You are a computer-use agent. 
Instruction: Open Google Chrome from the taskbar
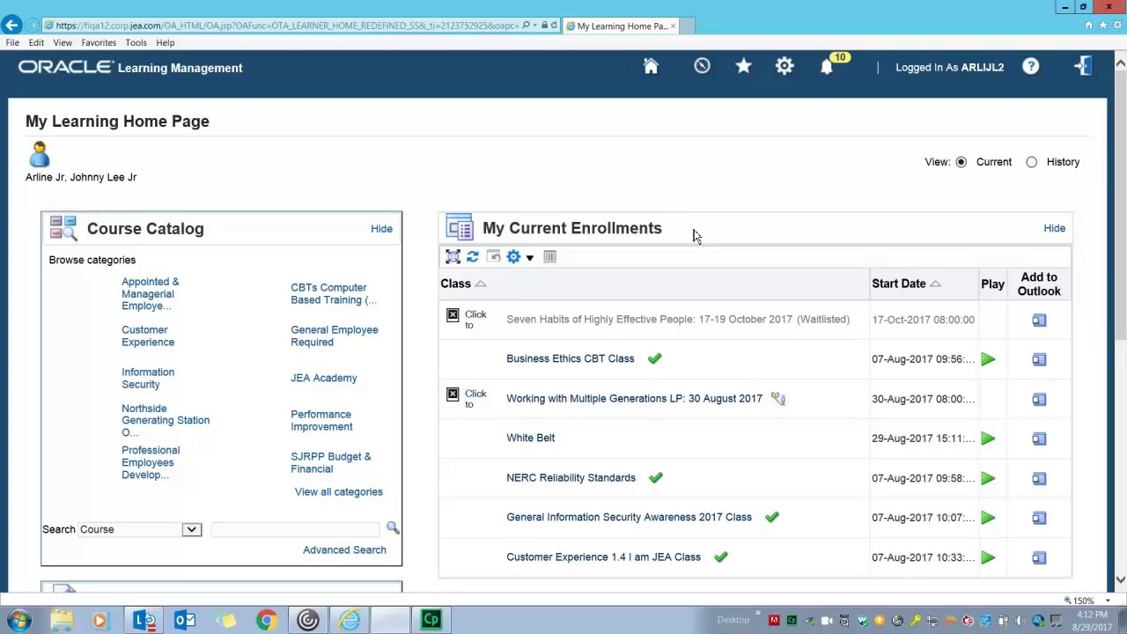tap(266, 620)
